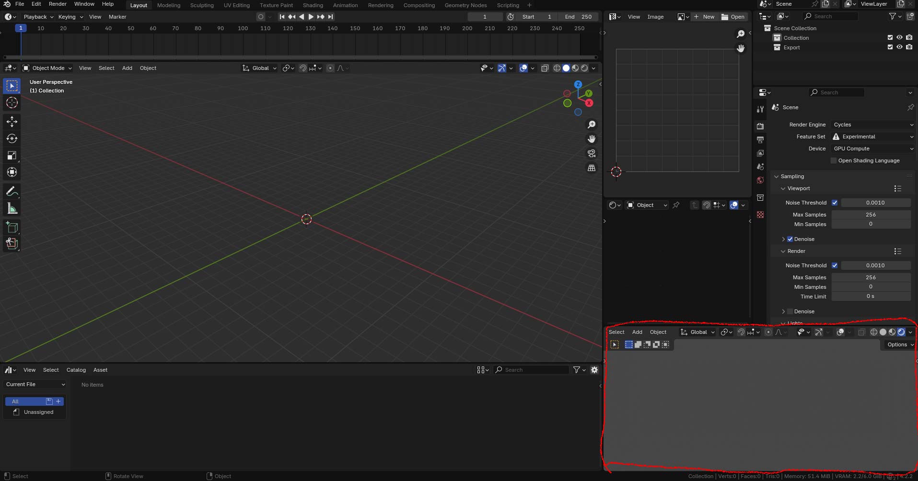Choose the Annotate tool

[x=12, y=191]
